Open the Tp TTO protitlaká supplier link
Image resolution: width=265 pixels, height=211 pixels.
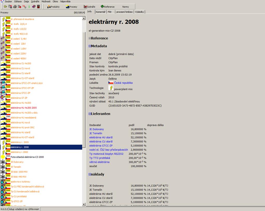coord(100,158)
